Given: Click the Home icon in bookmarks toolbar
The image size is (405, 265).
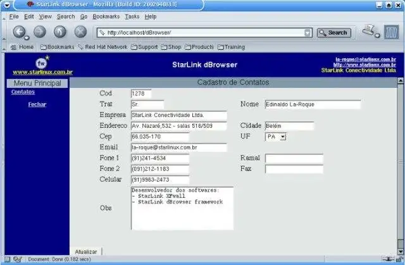Looking at the screenshot, I should pos(13,47).
